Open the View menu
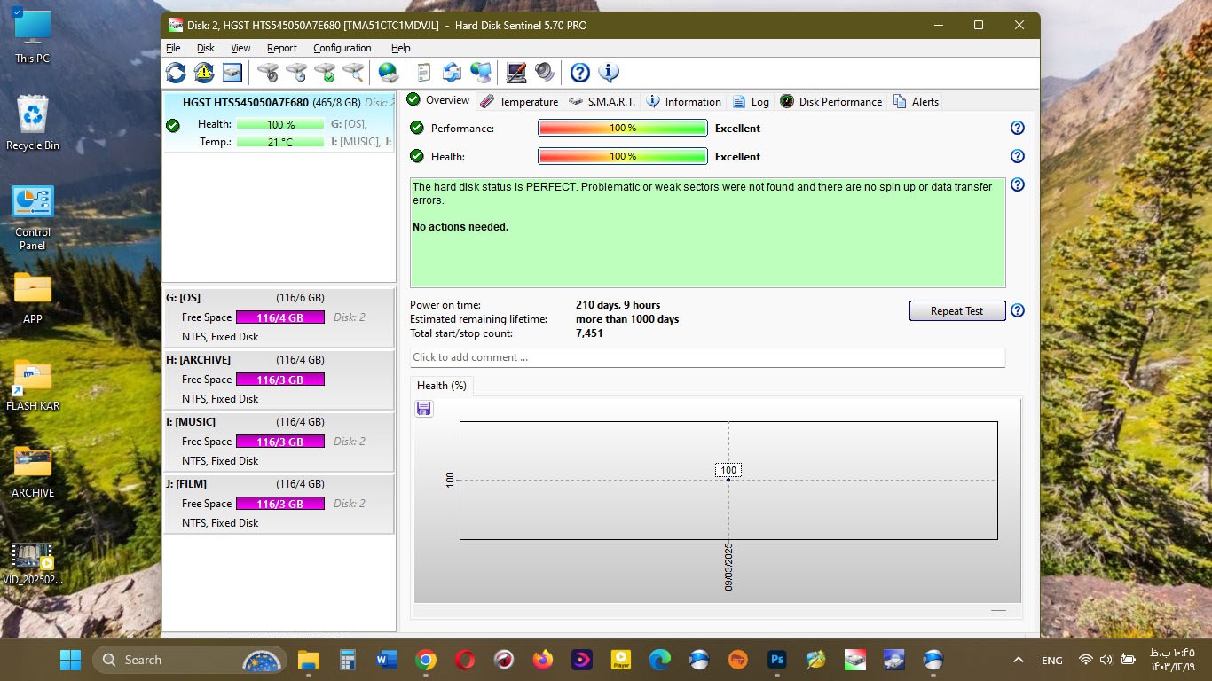 click(240, 48)
